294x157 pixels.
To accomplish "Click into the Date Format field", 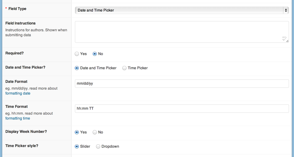I will pos(182,84).
